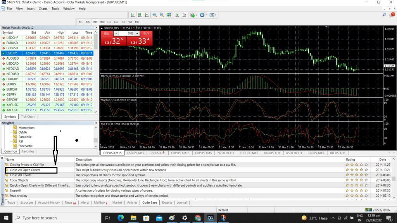Increase lot size using up stepper arrow
This screenshot has height=223, width=397.
click(x=137, y=34)
